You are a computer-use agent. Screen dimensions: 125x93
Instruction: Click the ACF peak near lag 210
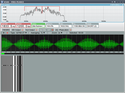point(66,43)
